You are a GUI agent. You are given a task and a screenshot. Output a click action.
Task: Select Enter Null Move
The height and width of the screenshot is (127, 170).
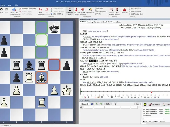click(57, 14)
